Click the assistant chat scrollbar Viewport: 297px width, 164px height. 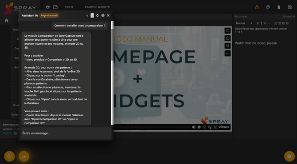[112, 73]
